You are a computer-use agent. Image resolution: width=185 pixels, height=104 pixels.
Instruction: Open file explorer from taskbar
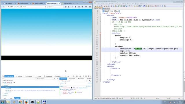click(x=8, y=102)
